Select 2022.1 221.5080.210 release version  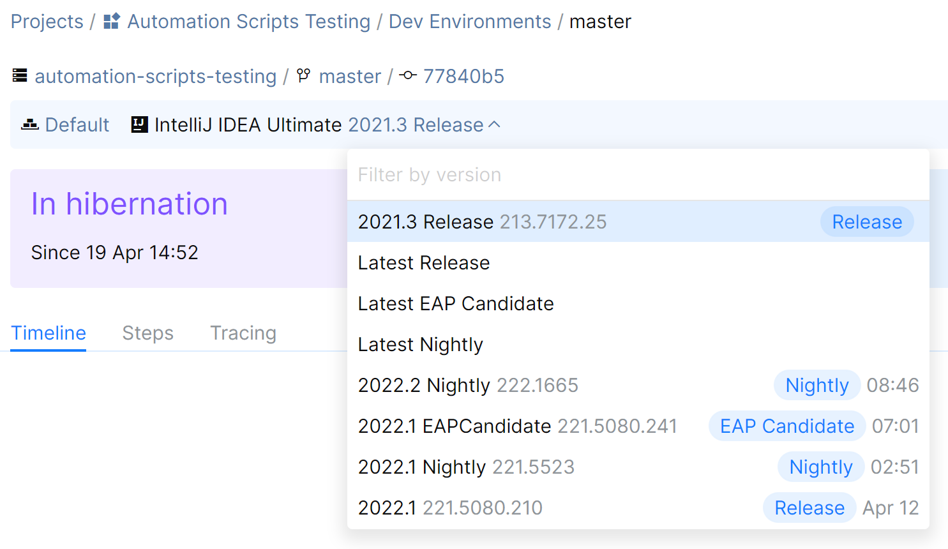[x=638, y=508]
